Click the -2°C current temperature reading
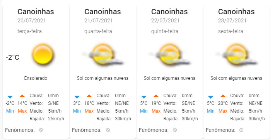The image size is (275, 140). pyautogui.click(x=12, y=57)
